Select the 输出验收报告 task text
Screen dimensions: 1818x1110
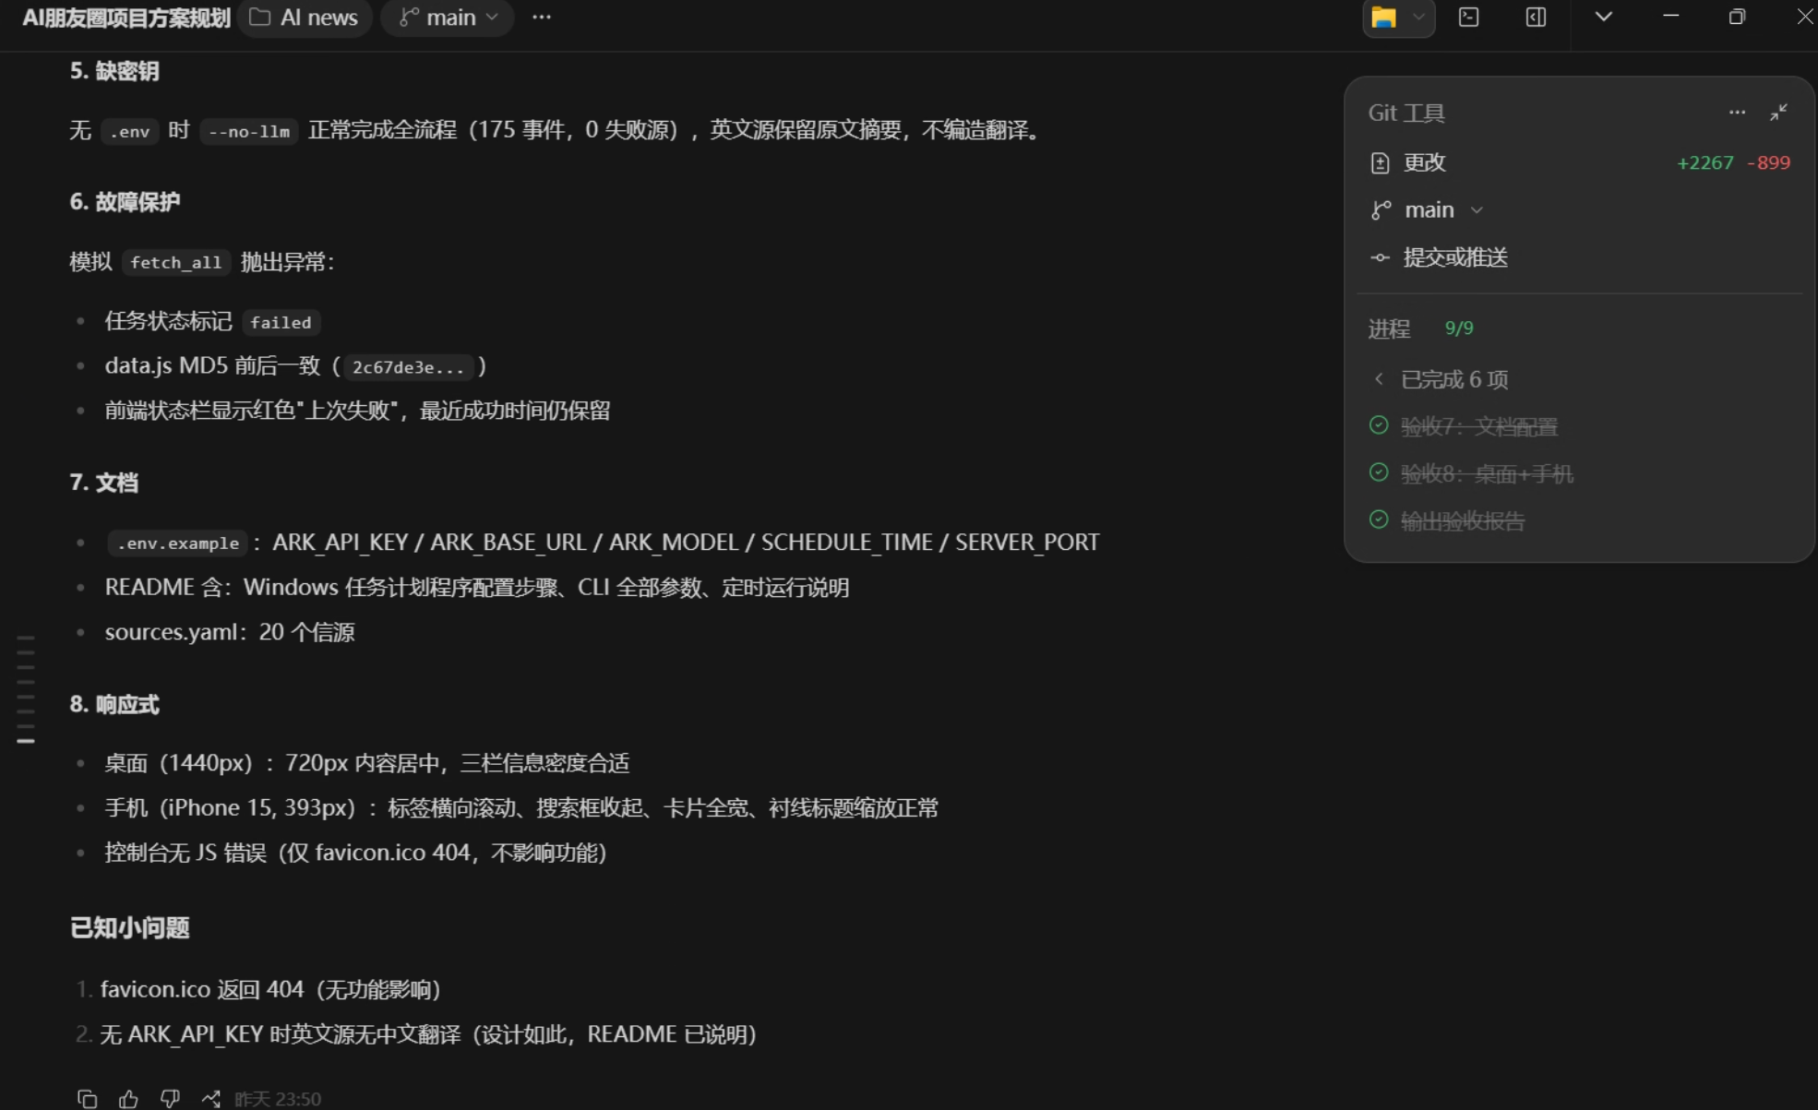[x=1463, y=520]
